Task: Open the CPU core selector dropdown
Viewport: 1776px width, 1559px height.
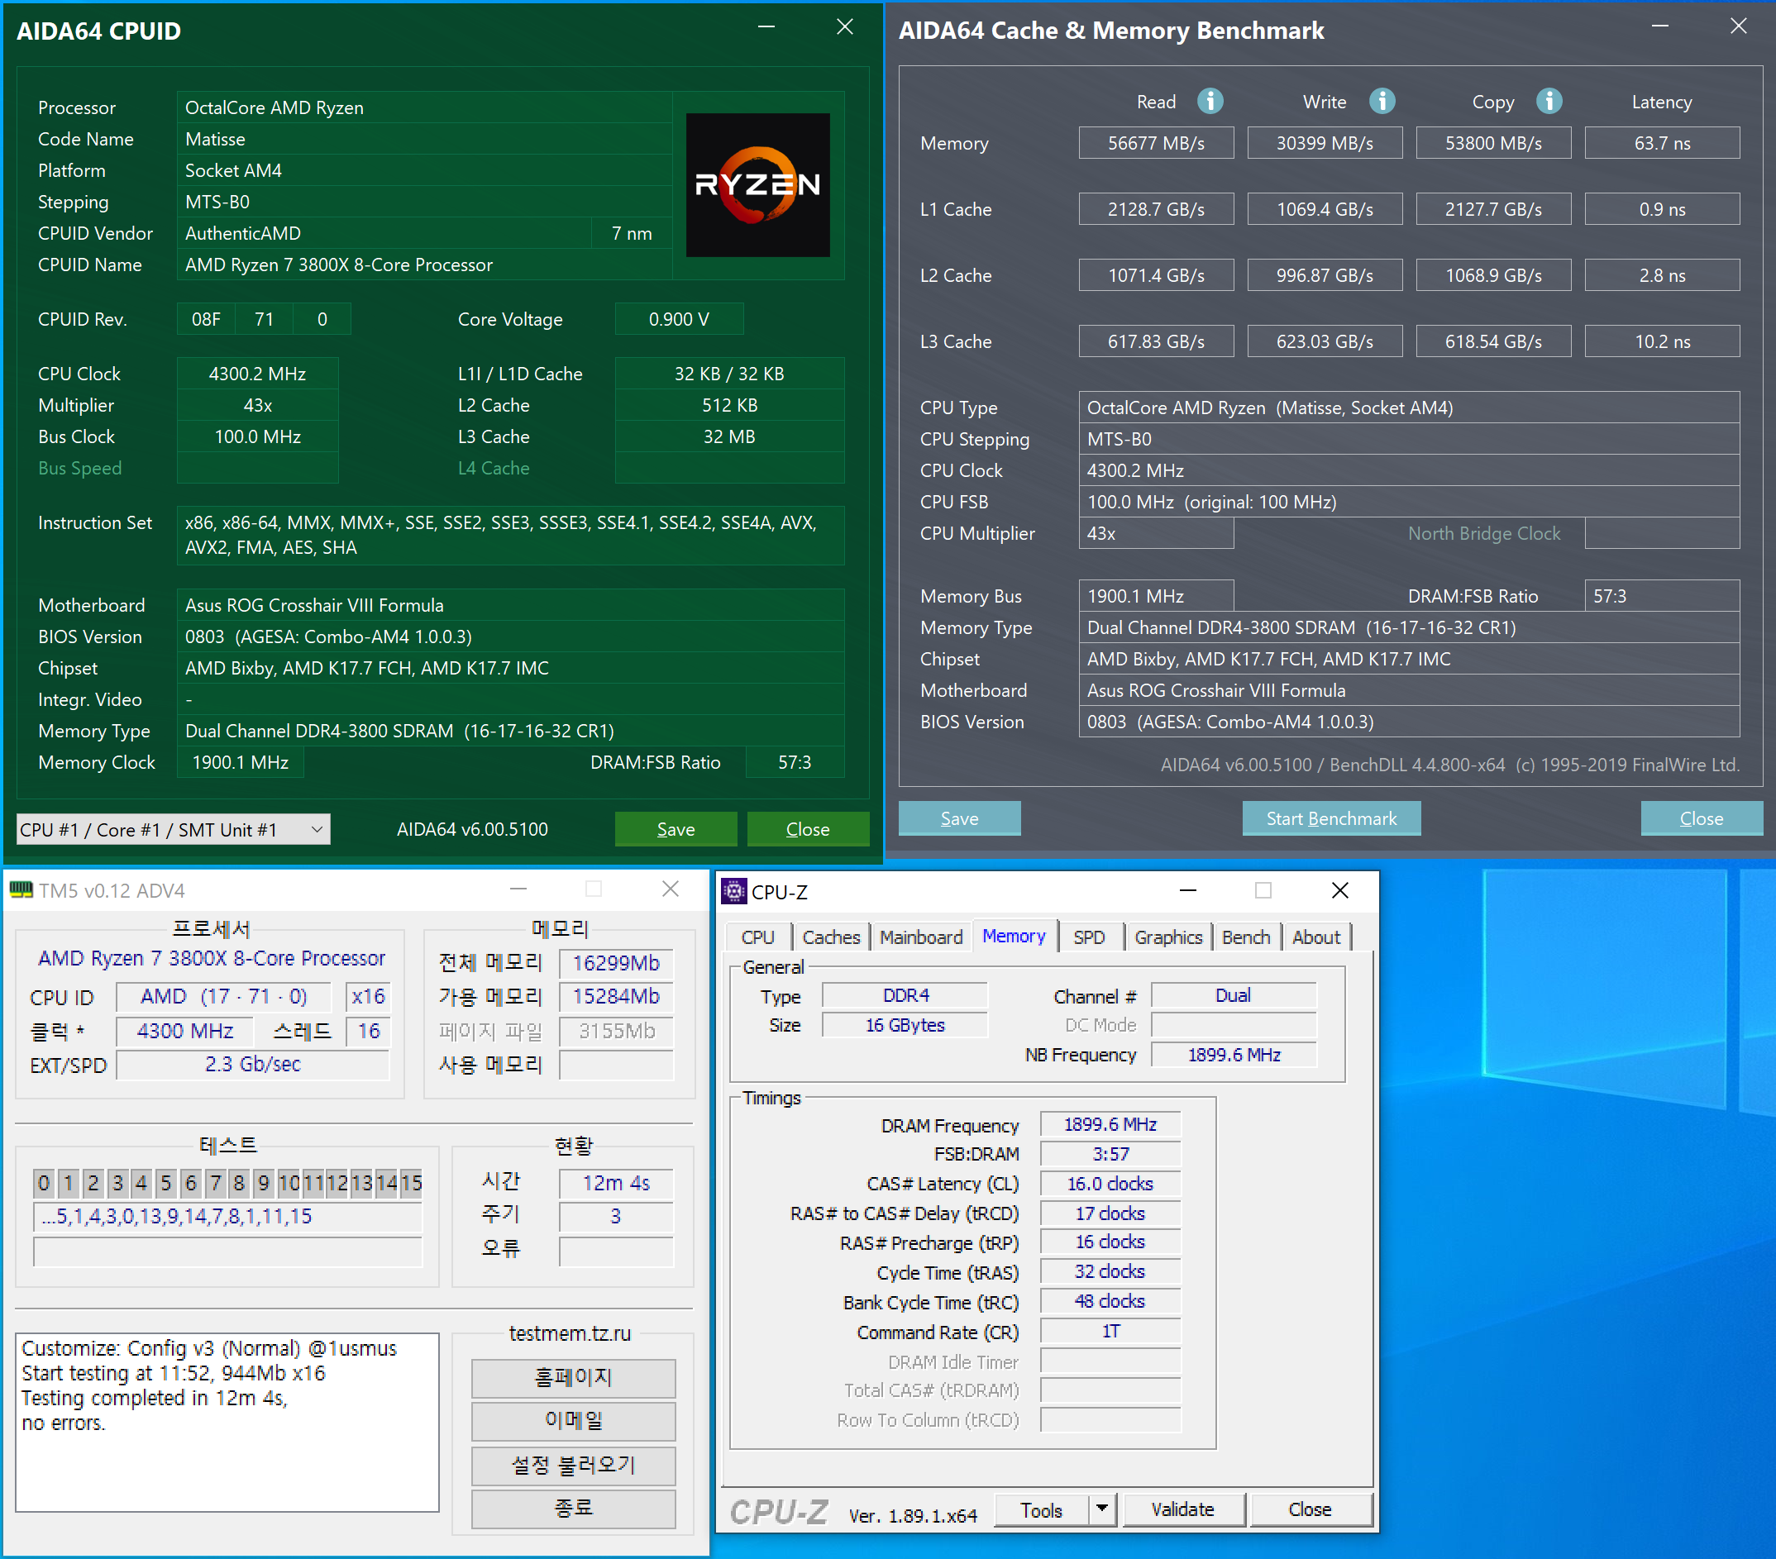Action: click(173, 829)
